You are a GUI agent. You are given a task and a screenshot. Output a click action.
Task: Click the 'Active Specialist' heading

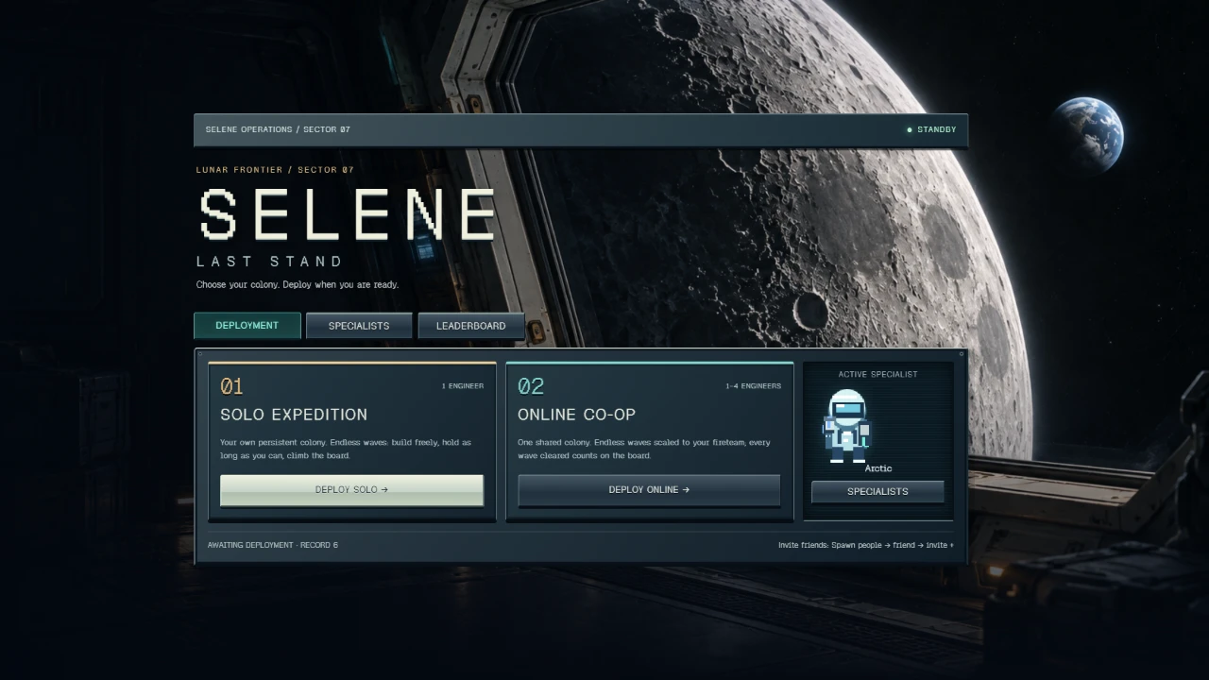coord(877,374)
